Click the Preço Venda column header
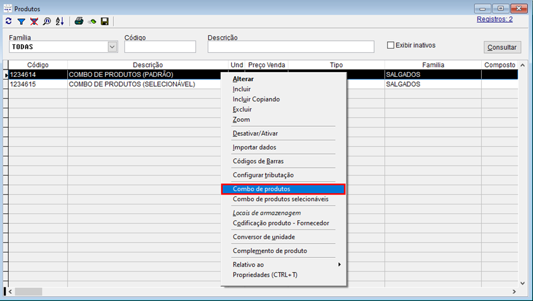Viewport: 533px width, 301px height. [x=266, y=65]
